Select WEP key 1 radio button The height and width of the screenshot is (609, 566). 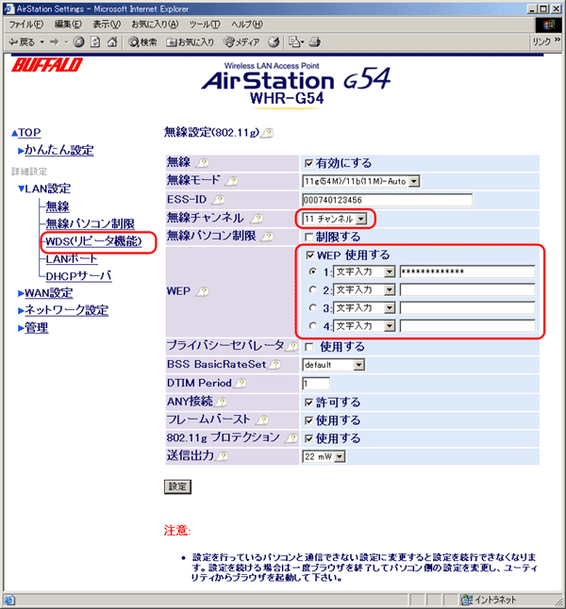coord(312,272)
